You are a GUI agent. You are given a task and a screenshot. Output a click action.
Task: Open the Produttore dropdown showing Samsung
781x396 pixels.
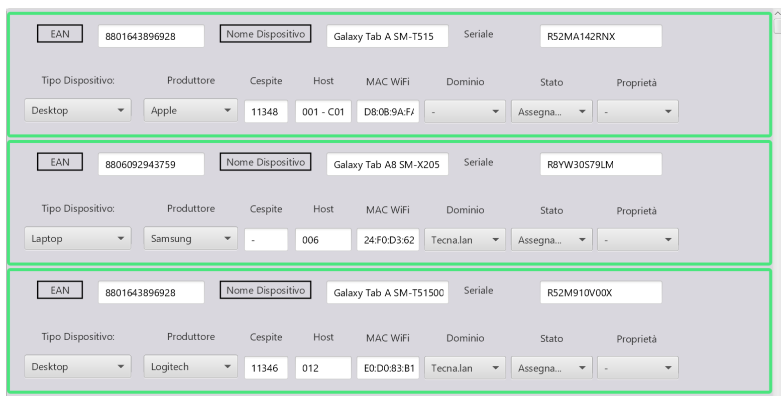pos(191,239)
